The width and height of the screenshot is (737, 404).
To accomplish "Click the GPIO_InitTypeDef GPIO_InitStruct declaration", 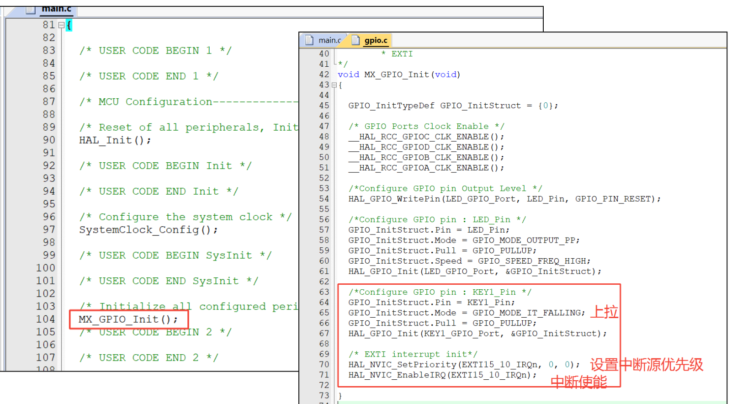I will pyautogui.click(x=453, y=106).
